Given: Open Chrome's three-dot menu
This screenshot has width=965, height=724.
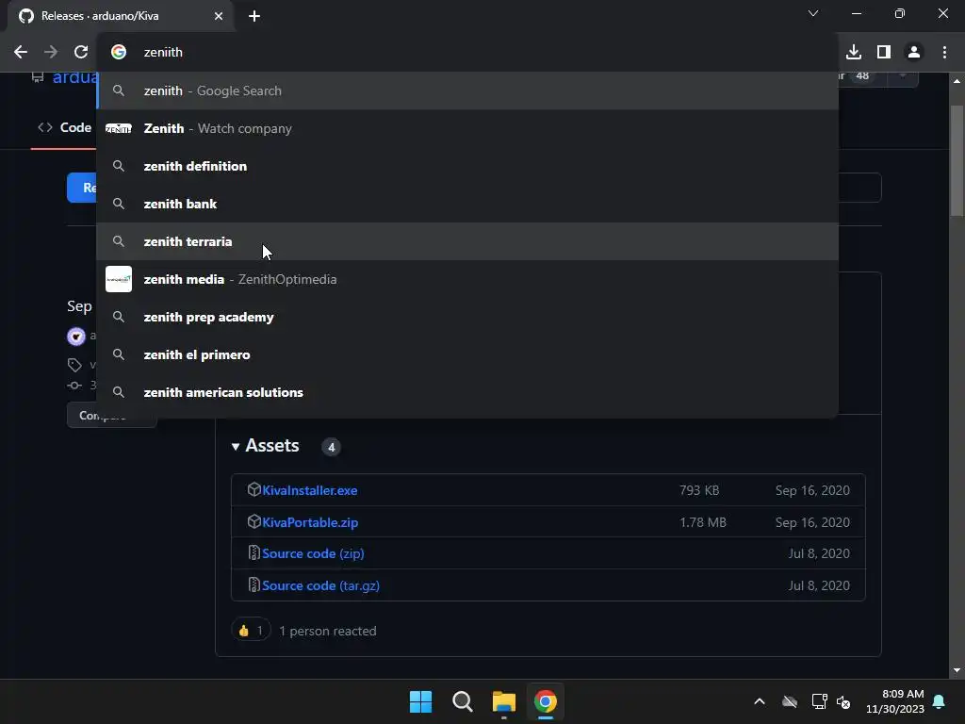Looking at the screenshot, I should pos(944,53).
